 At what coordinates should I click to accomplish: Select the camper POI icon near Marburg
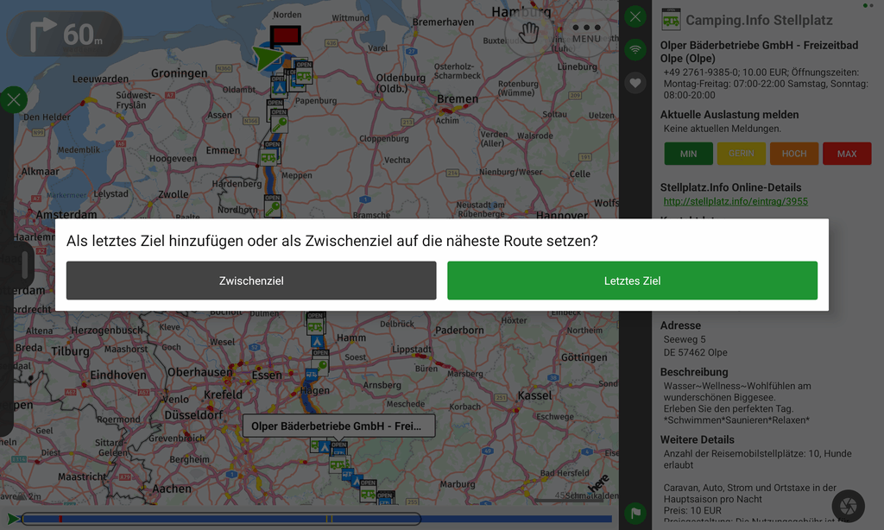(368, 491)
